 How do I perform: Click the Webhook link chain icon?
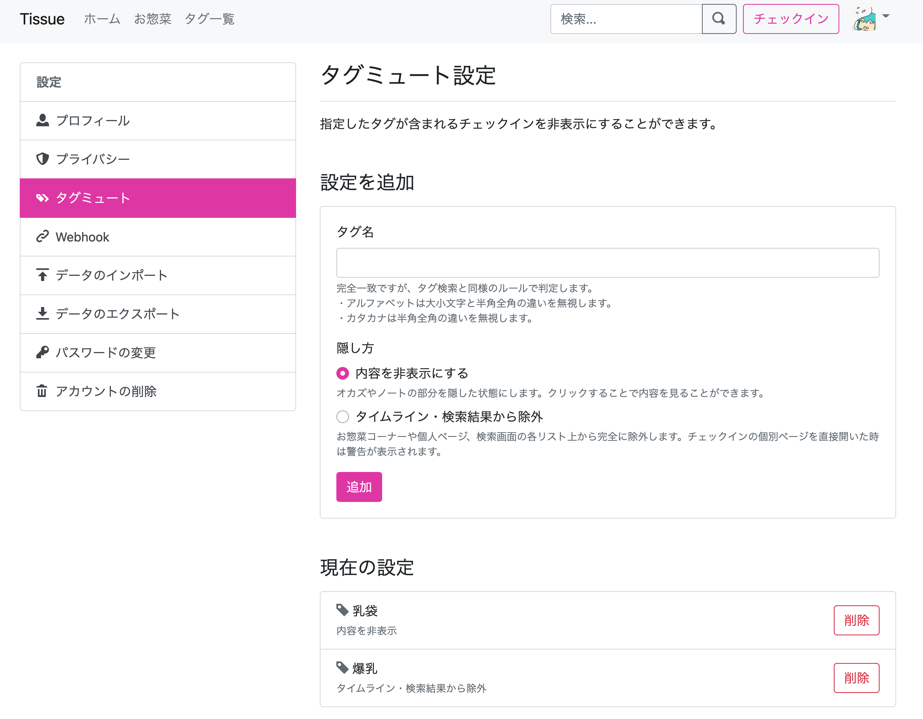tap(42, 236)
